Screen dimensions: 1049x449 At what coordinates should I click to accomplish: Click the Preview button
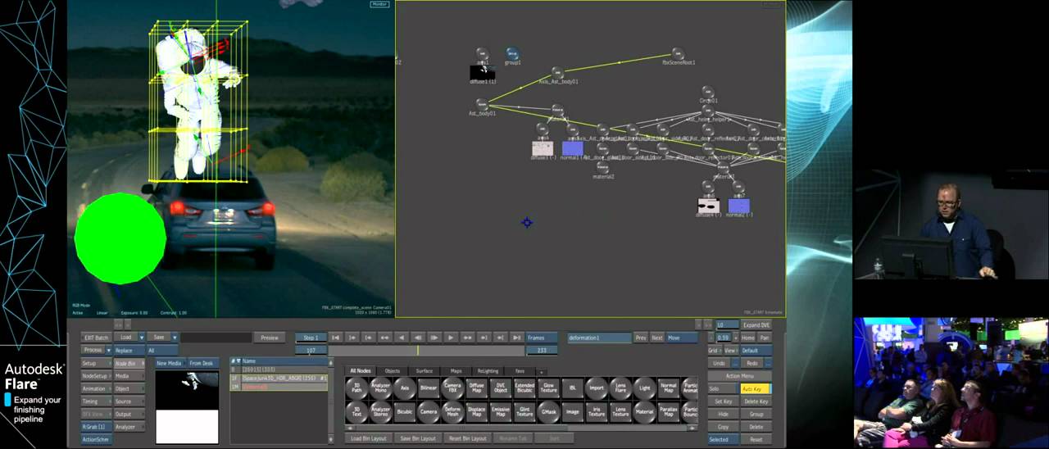coord(270,338)
